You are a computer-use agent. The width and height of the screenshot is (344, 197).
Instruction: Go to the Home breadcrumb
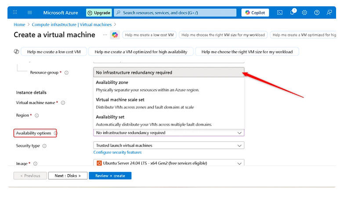(x=19, y=25)
